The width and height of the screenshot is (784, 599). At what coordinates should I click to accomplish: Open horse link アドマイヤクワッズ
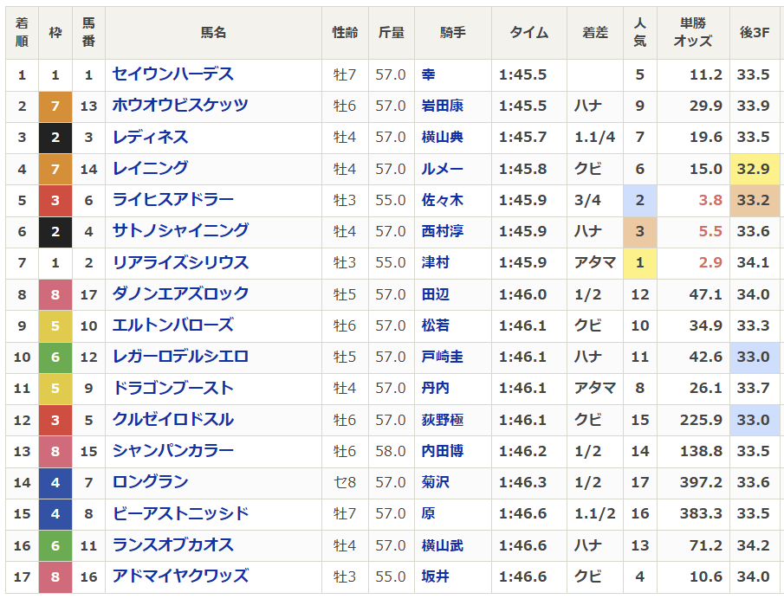click(x=180, y=576)
